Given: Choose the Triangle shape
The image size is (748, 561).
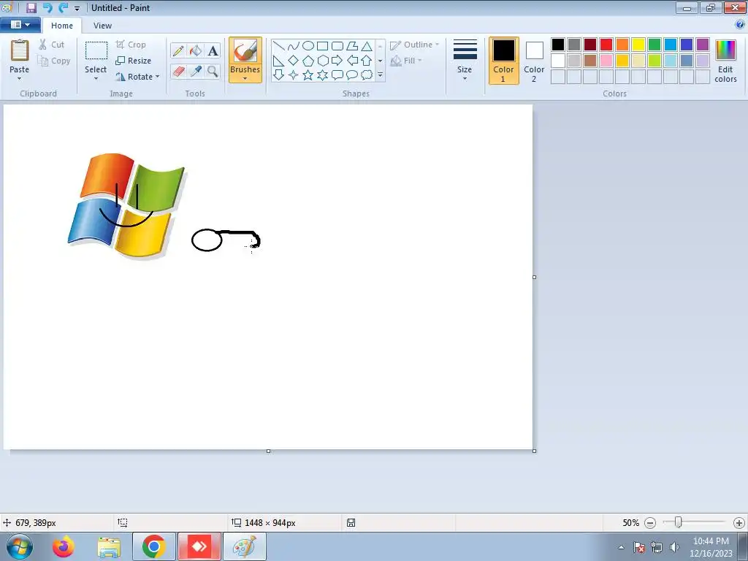Looking at the screenshot, I should pyautogui.click(x=367, y=46).
